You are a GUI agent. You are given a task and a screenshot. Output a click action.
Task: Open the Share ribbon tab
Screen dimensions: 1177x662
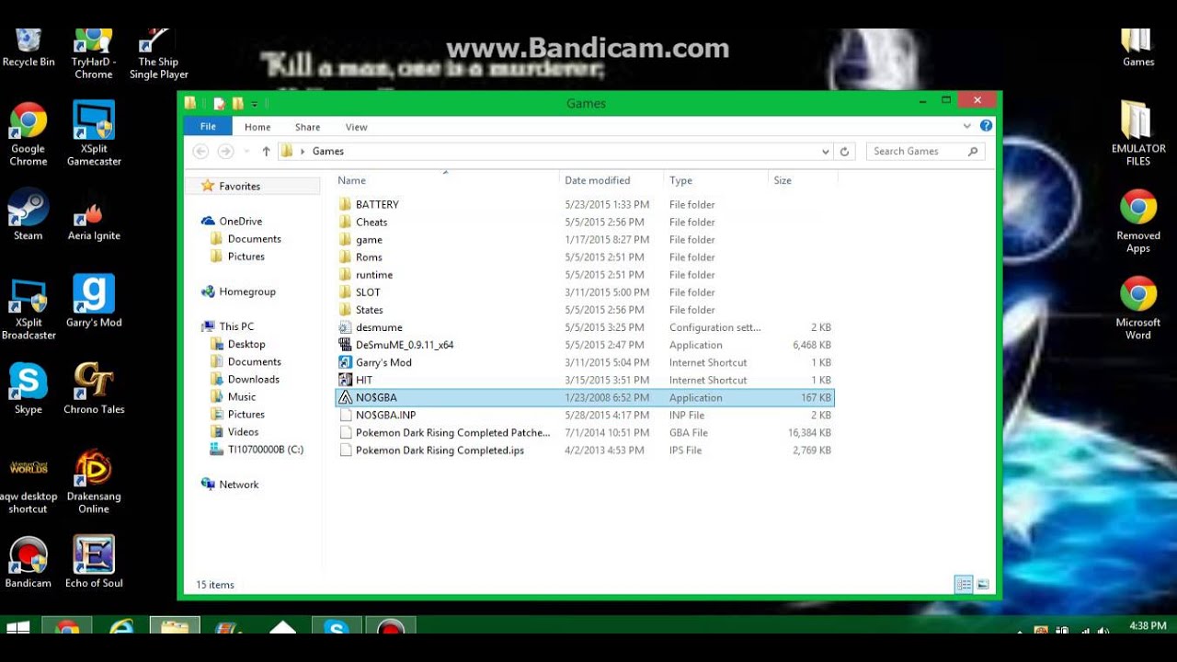click(x=307, y=127)
